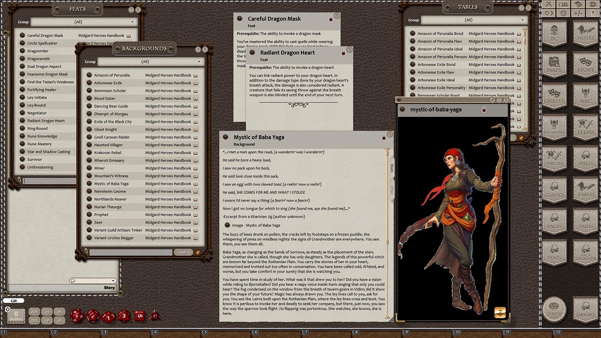The height and width of the screenshot is (338, 601).
Task: Open the Combat Tracker crossed-swords icon
Action: click(548, 5)
